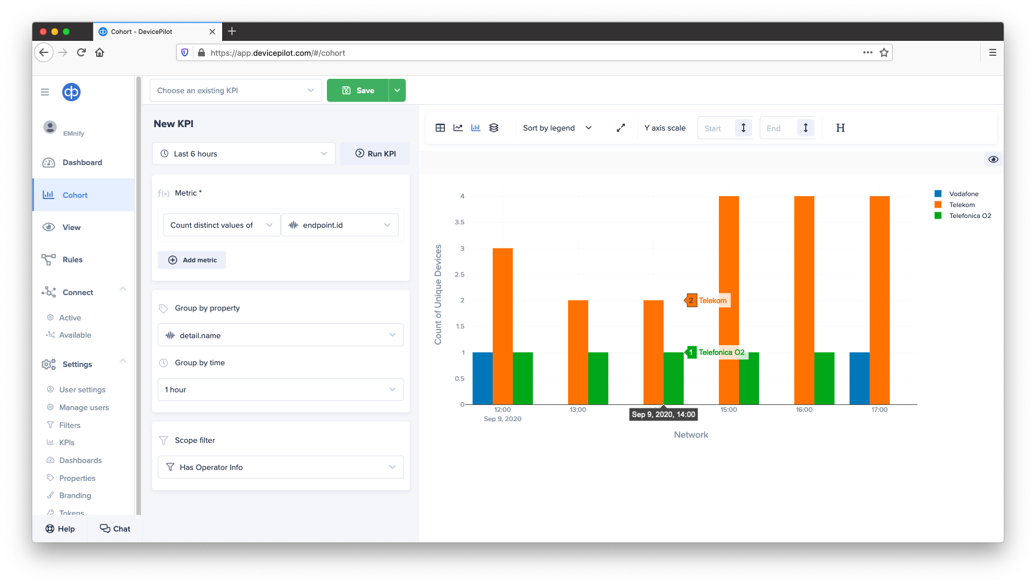The image size is (1036, 585).
Task: Toggle Telekom legend color swatch
Action: point(938,205)
